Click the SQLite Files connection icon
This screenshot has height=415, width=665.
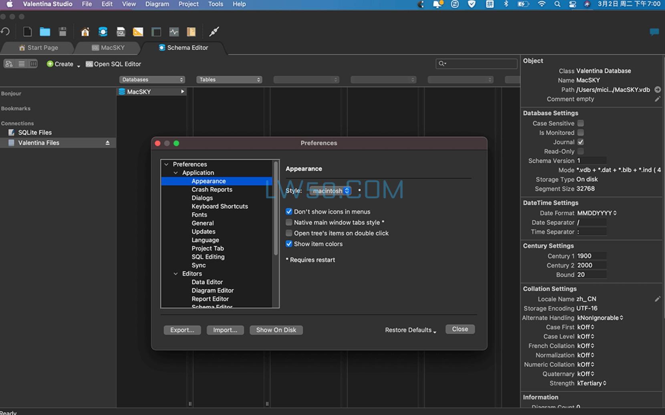point(11,132)
